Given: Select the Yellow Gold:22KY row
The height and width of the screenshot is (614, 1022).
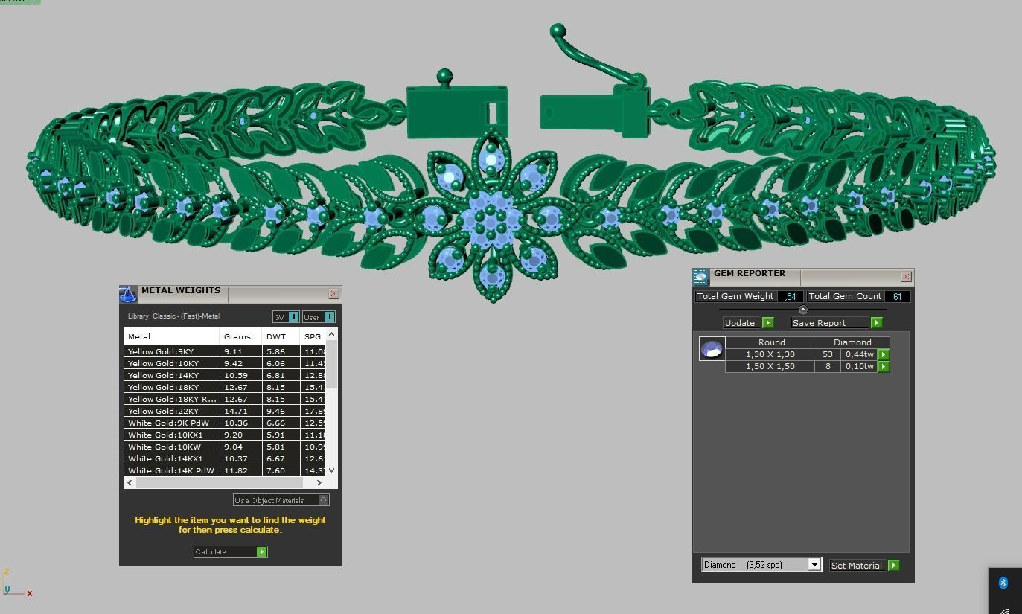Looking at the screenshot, I should tap(225, 411).
